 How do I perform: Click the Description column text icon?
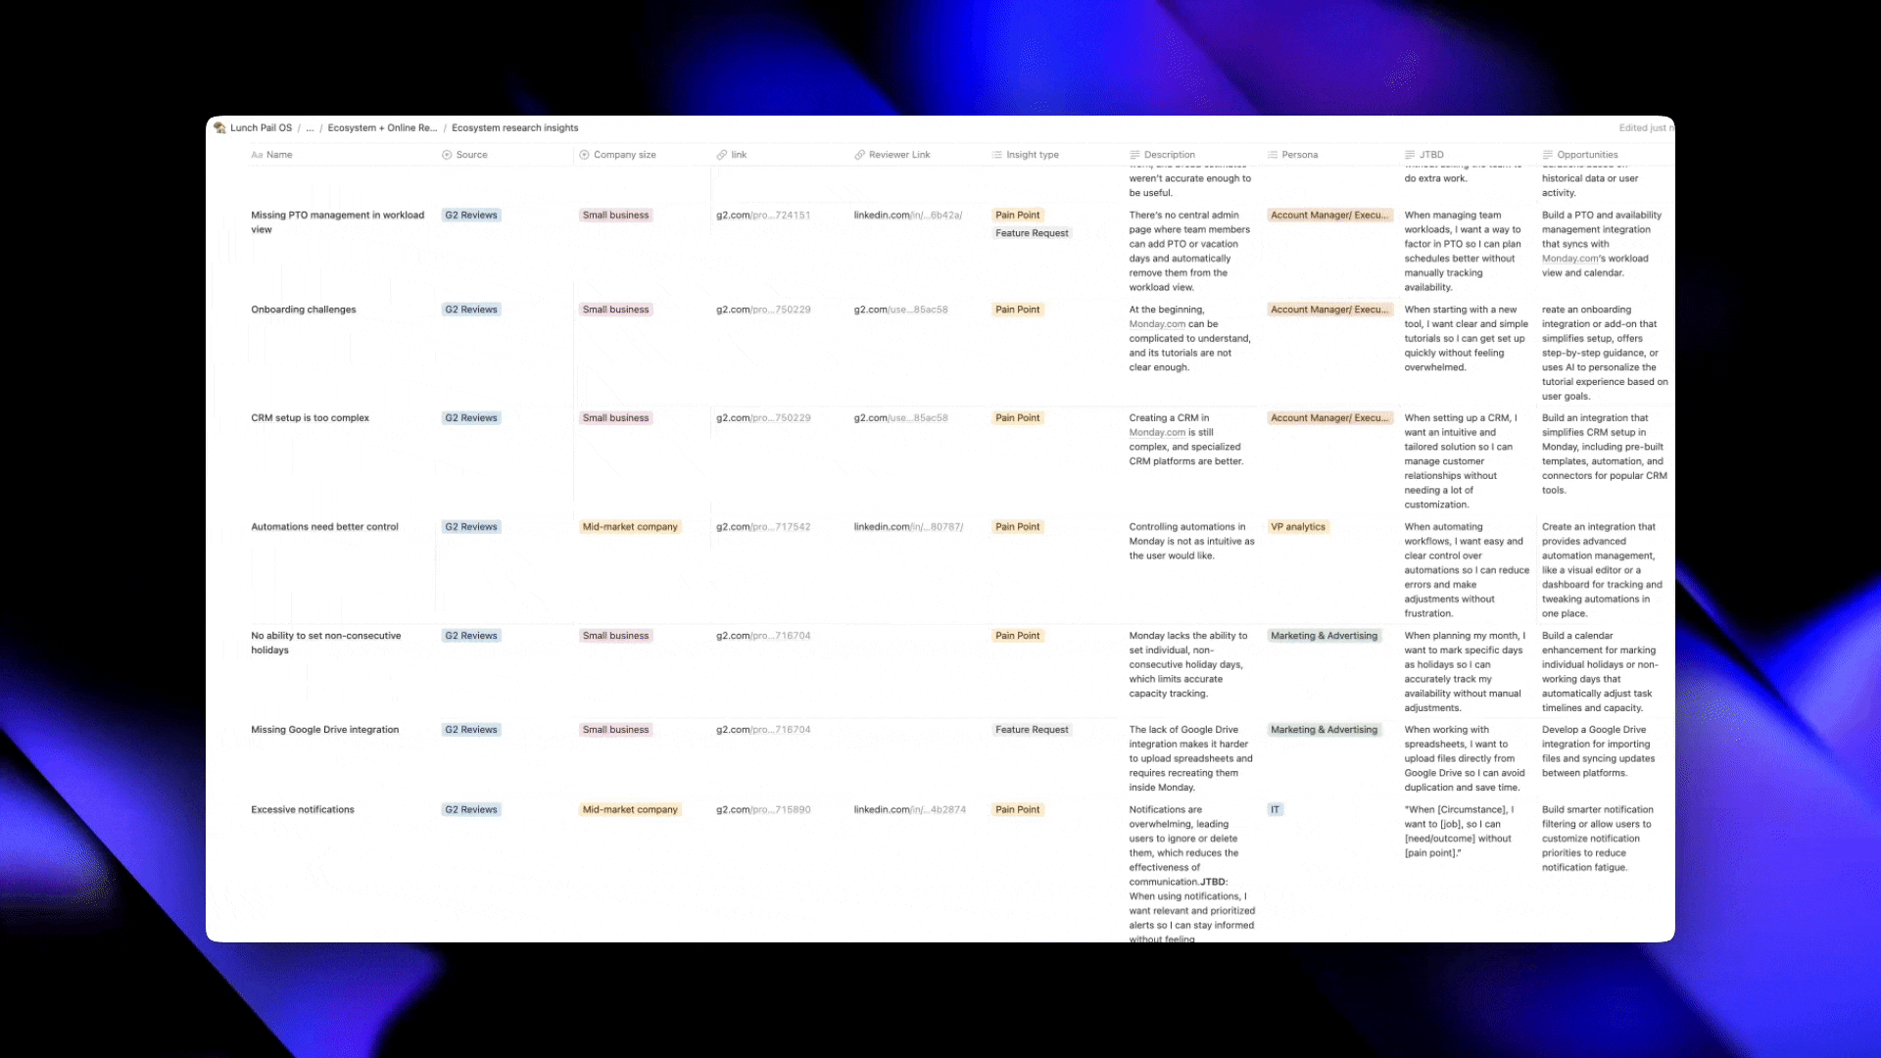click(1134, 155)
